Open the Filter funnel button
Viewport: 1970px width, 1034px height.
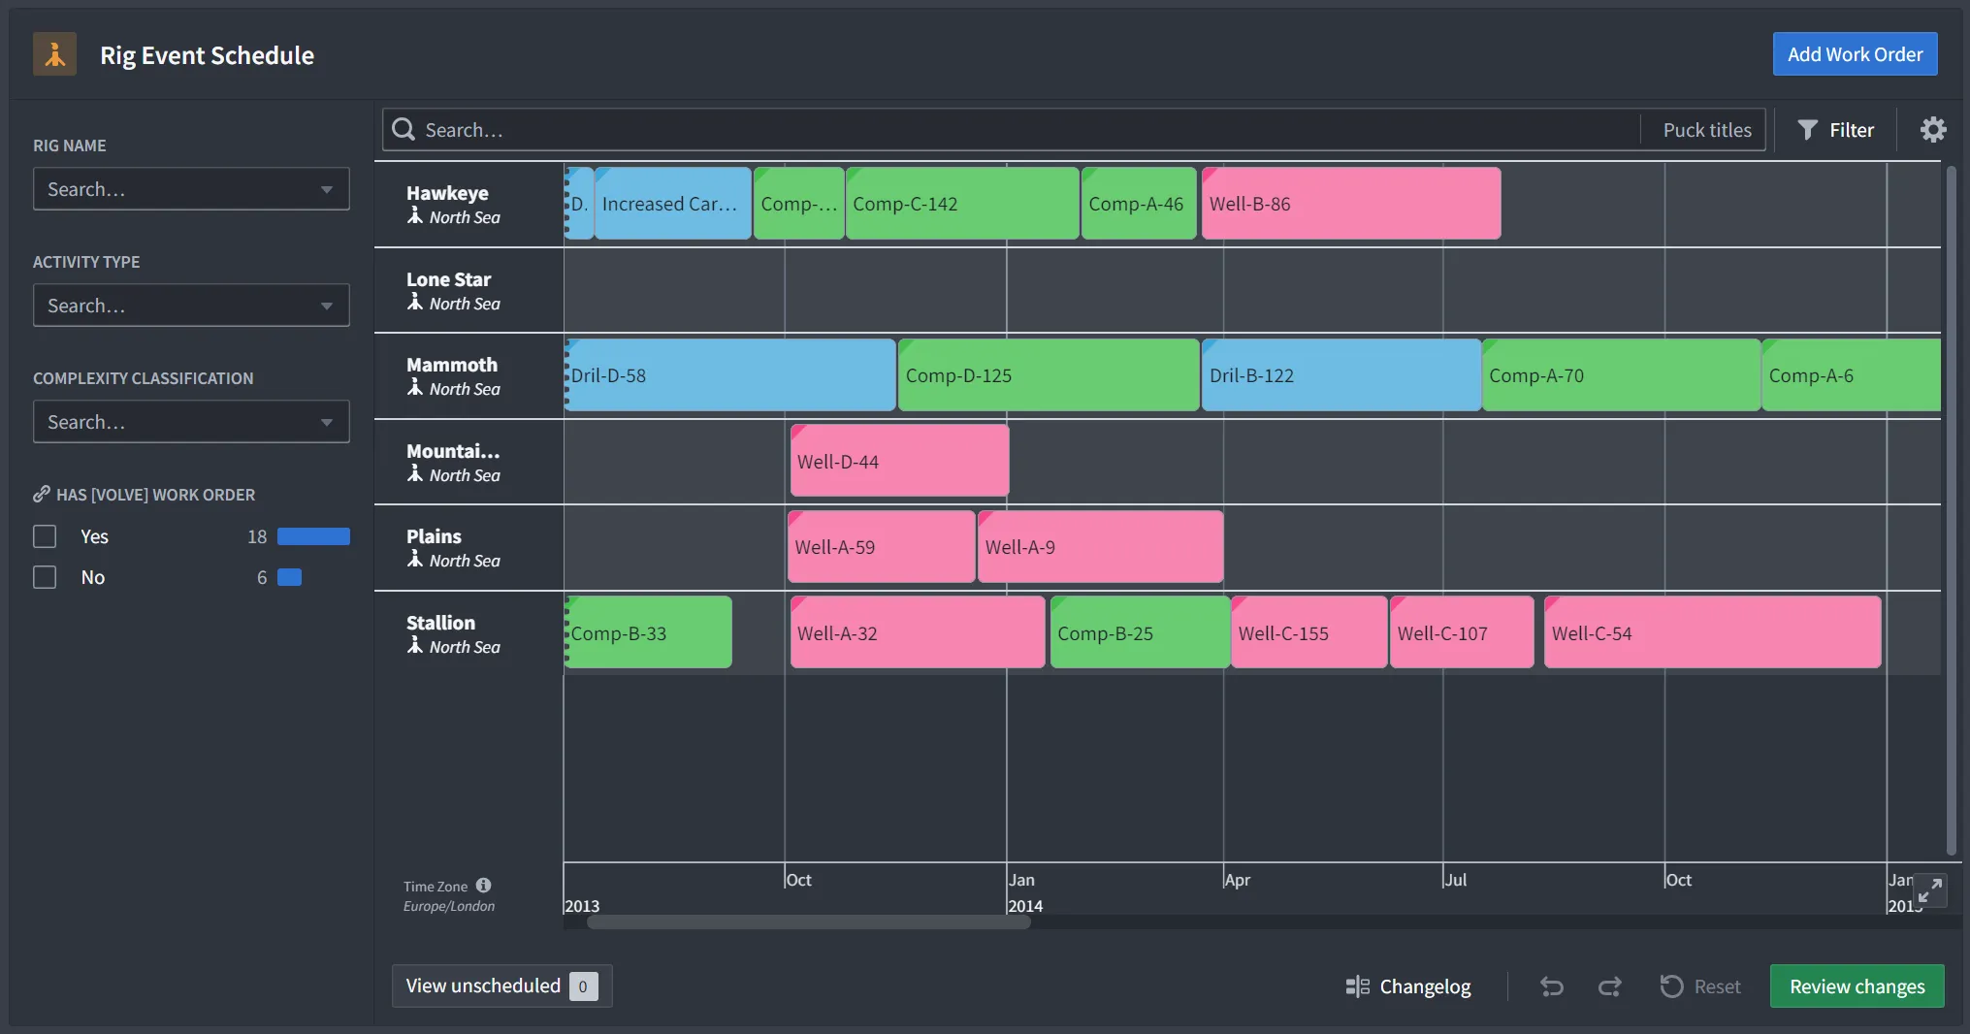point(1835,130)
